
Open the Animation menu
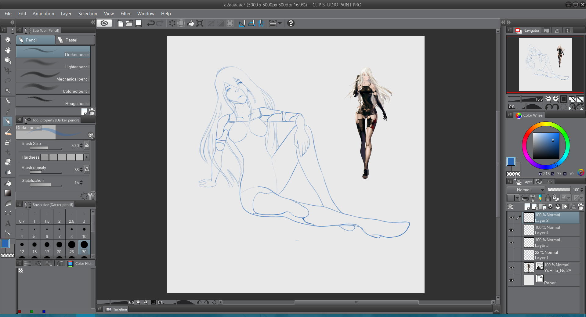tap(43, 14)
